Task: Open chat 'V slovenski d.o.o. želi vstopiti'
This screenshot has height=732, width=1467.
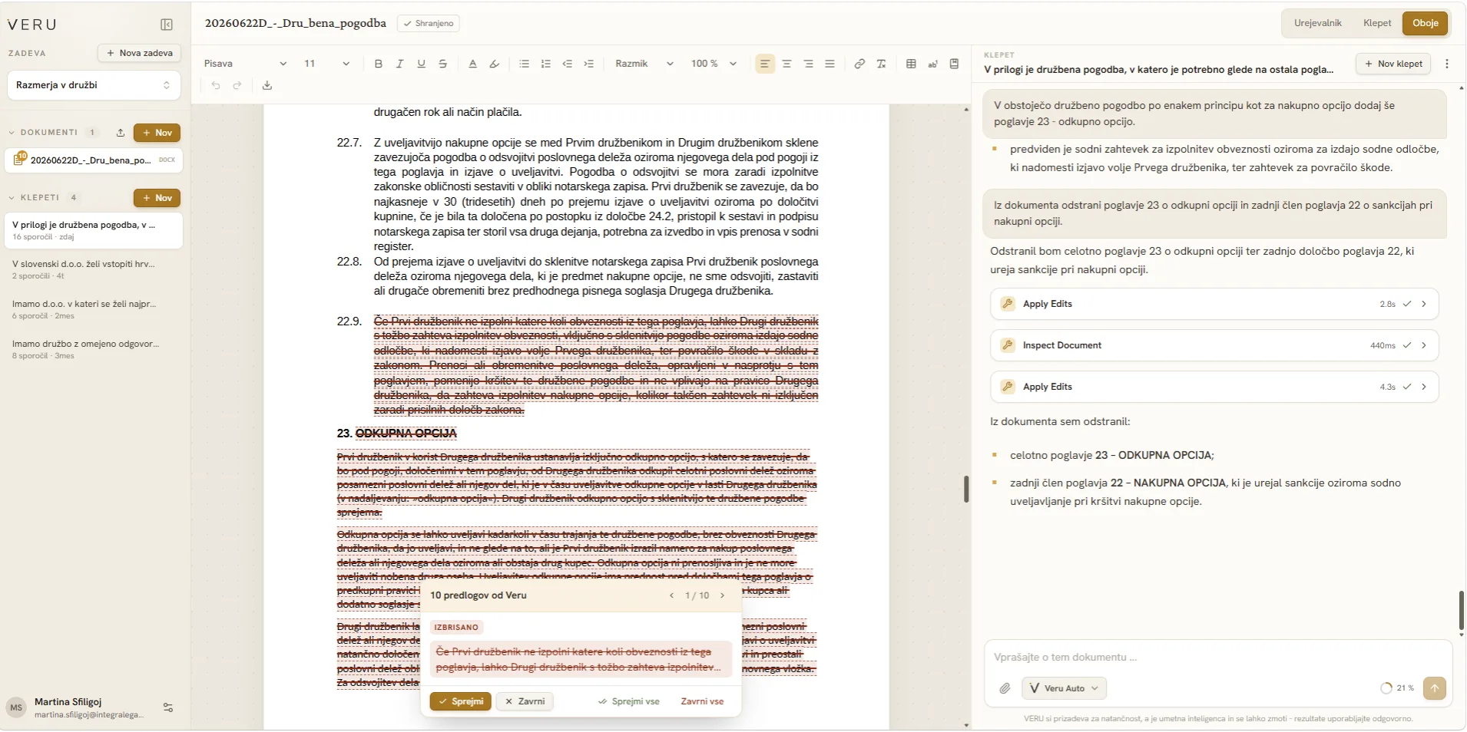Action: pyautogui.click(x=94, y=269)
